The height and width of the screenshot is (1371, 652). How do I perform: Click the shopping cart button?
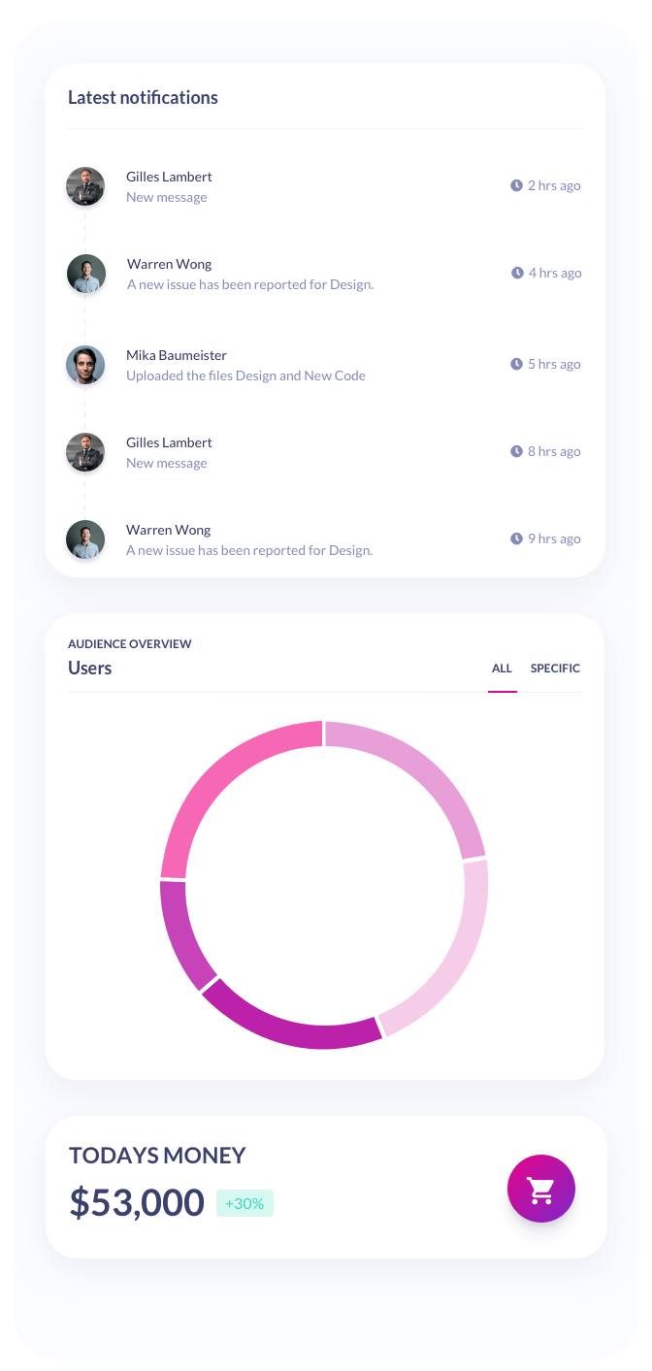(x=540, y=1189)
